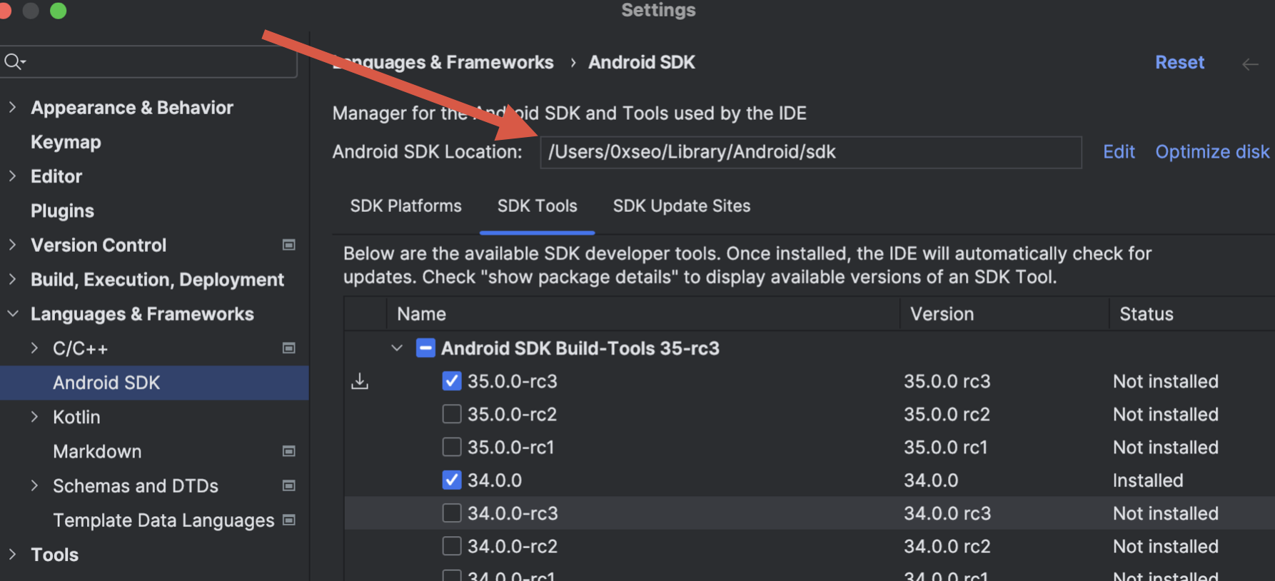Expand the Tools settings section

pos(12,554)
